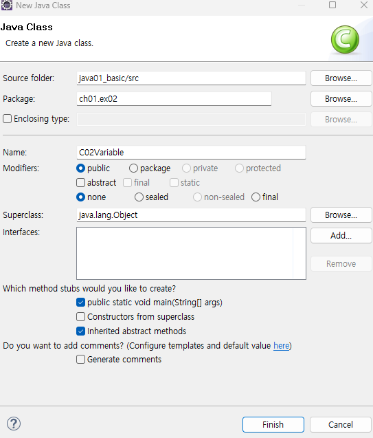Open the help question mark icon
Viewport: 373px width, 438px height.
coord(13,424)
